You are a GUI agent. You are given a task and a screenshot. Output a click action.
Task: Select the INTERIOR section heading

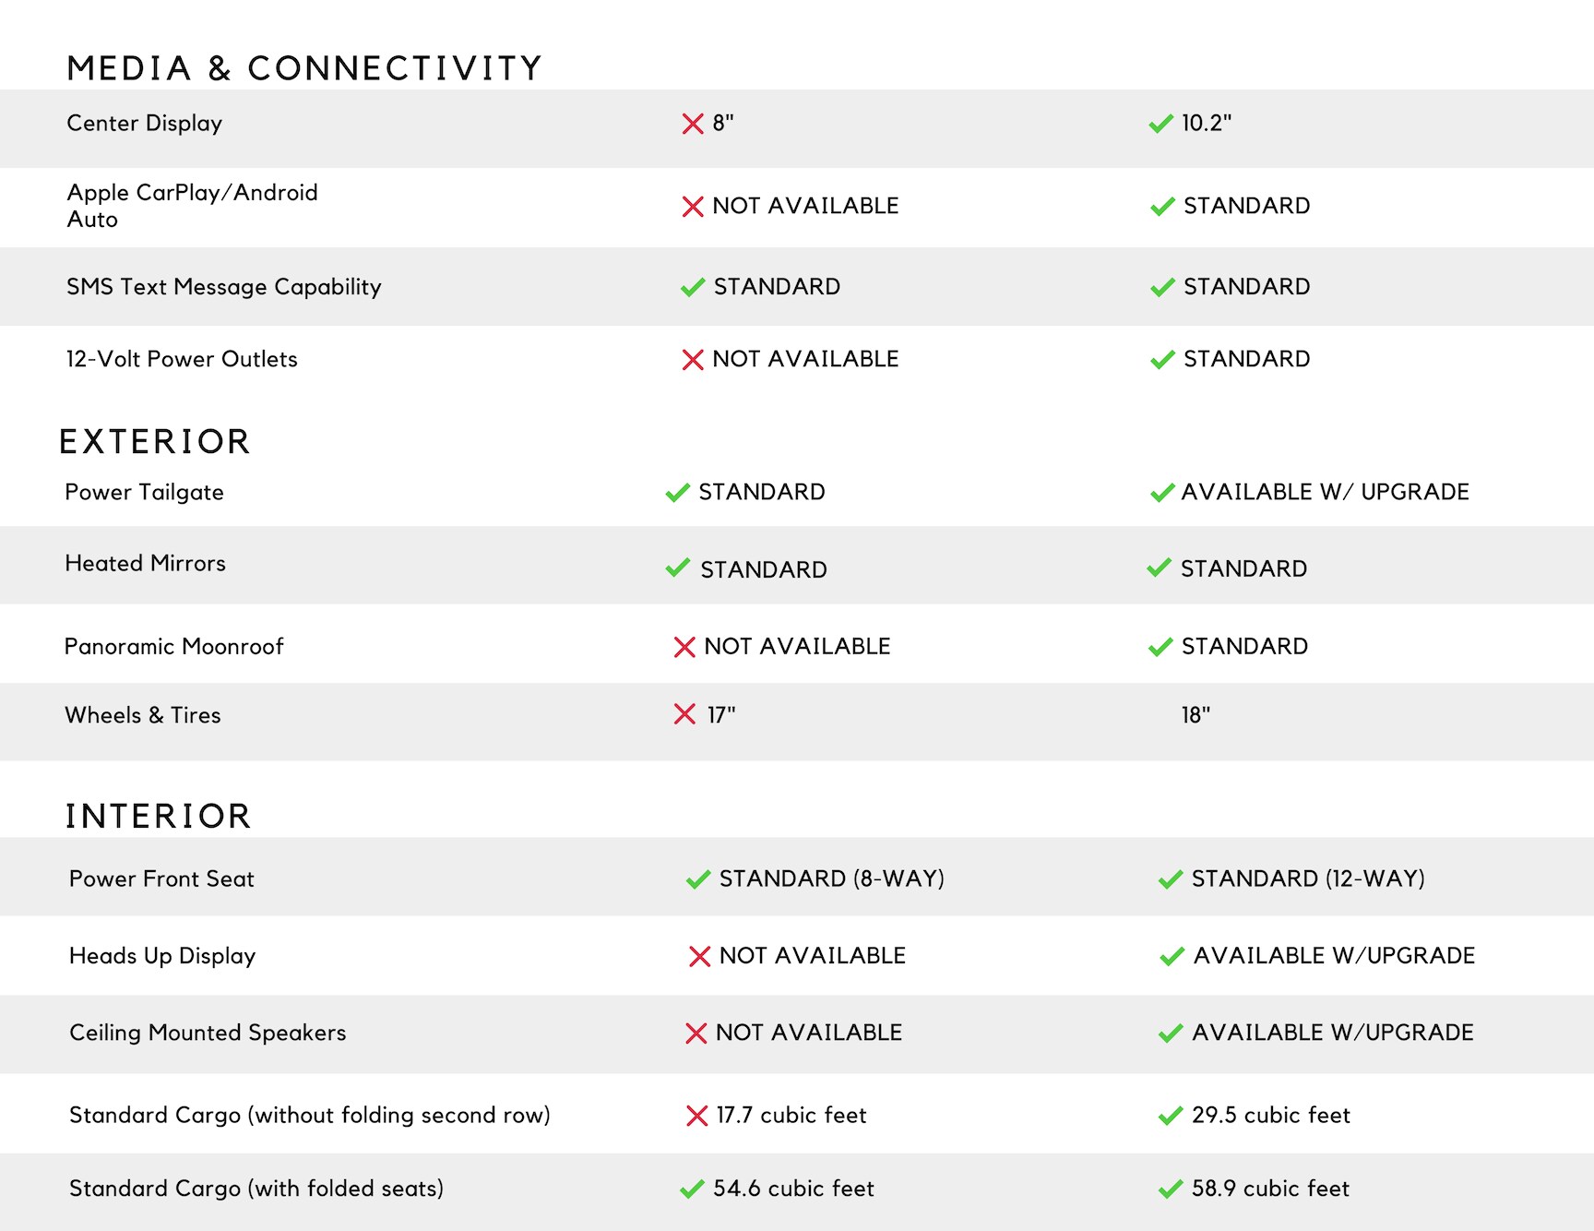tap(159, 817)
